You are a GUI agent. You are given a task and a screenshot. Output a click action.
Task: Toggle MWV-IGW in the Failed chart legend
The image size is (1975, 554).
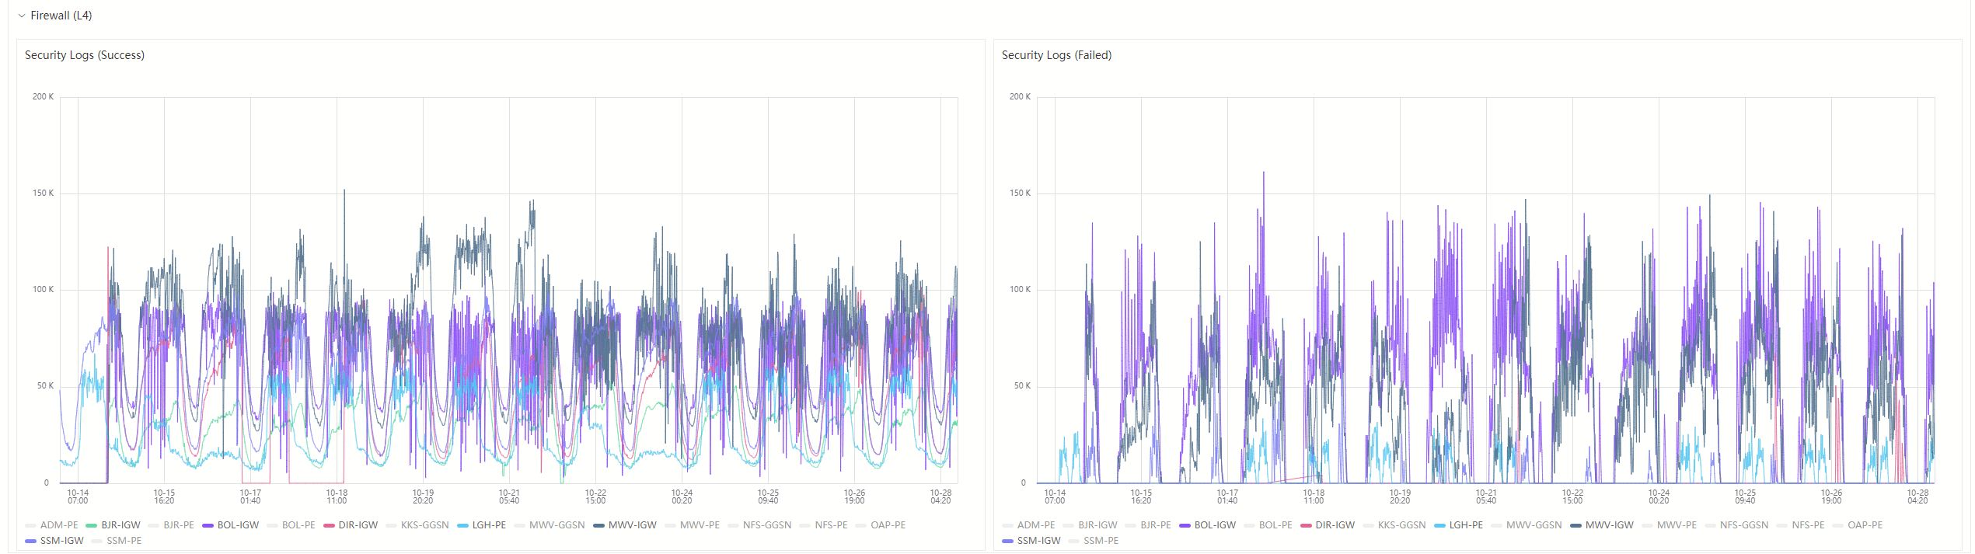[x=1609, y=525]
